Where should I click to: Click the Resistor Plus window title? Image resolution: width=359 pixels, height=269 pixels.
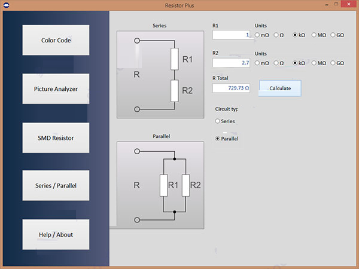point(180,5)
